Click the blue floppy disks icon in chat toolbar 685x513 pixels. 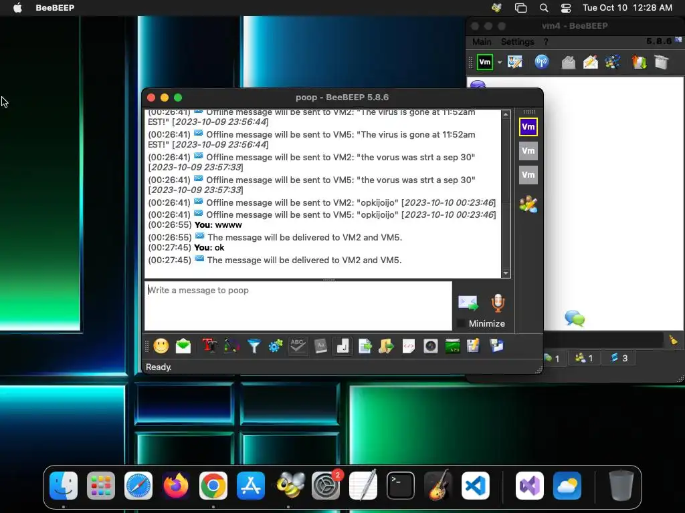pyautogui.click(x=497, y=347)
